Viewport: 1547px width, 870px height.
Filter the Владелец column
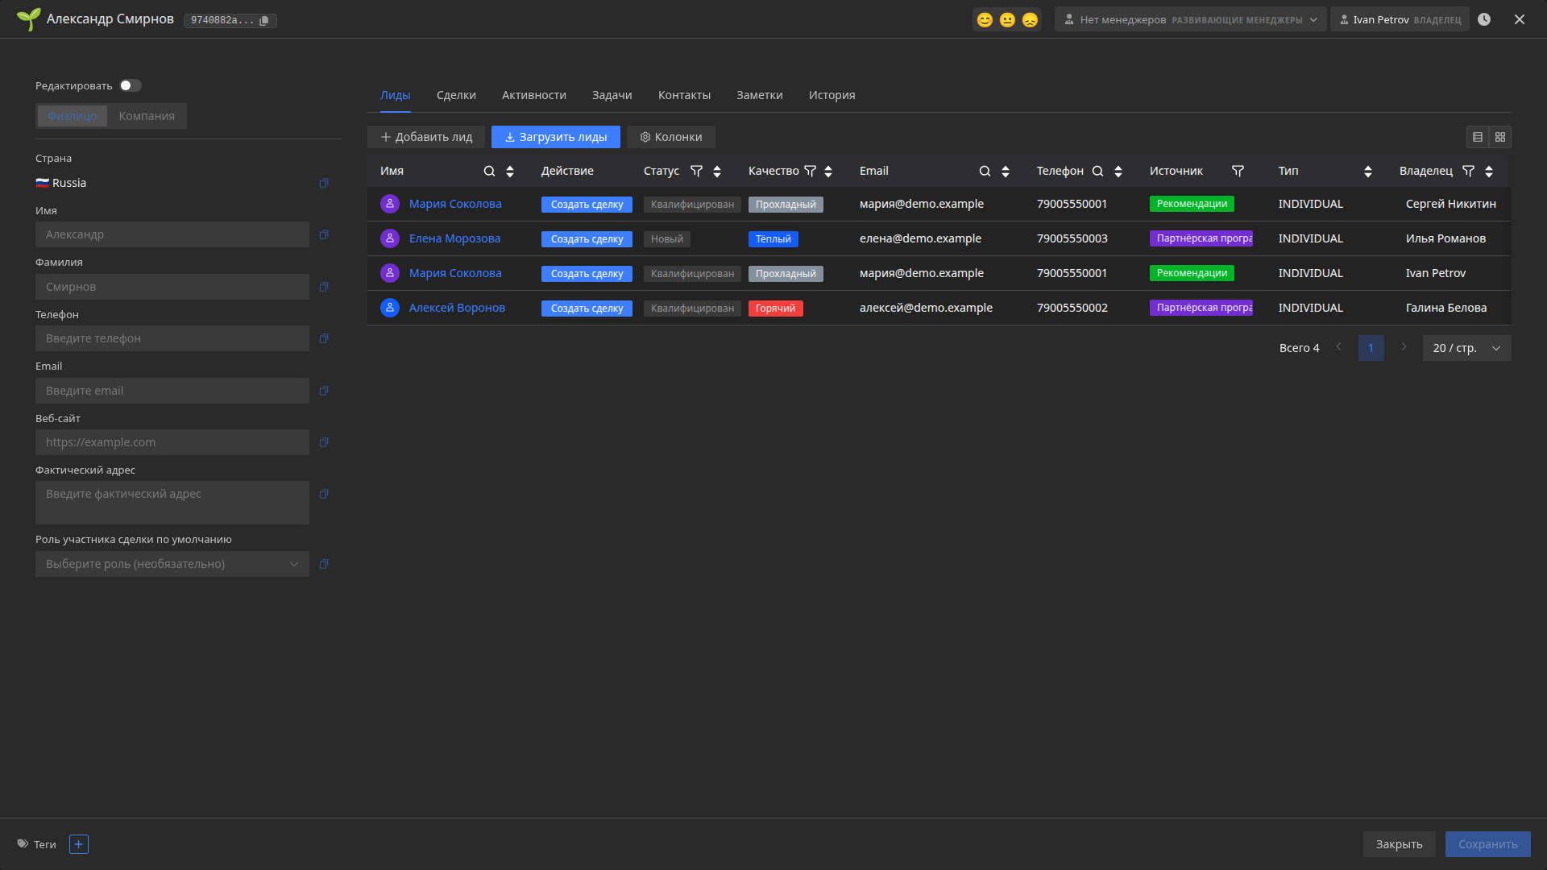1469,172
